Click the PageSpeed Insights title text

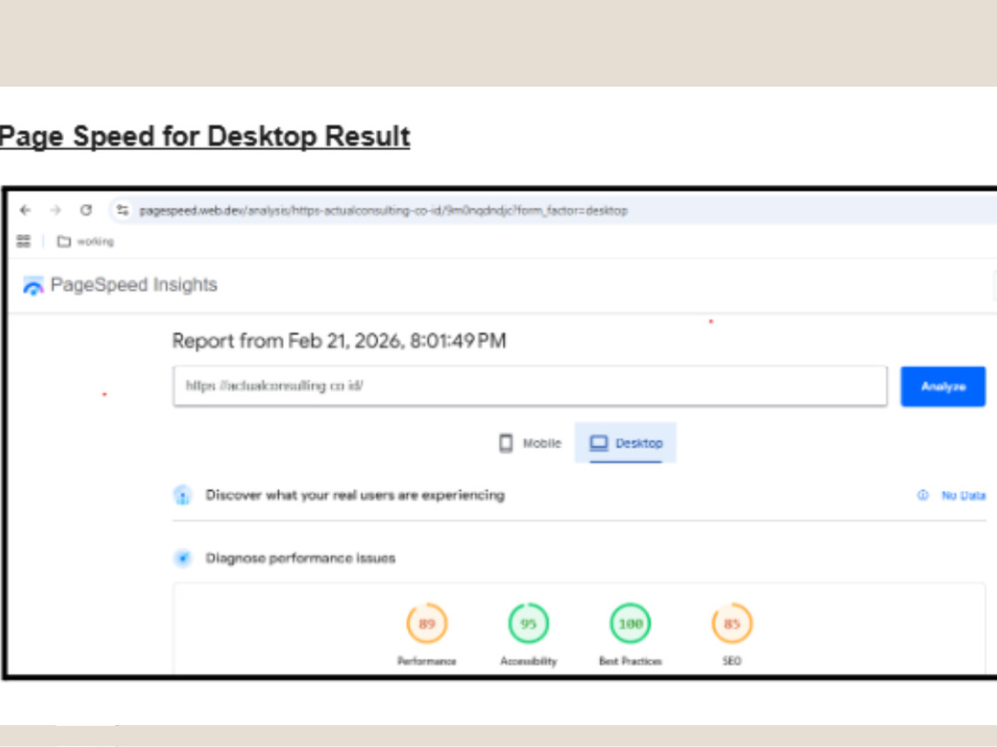pyautogui.click(x=134, y=285)
